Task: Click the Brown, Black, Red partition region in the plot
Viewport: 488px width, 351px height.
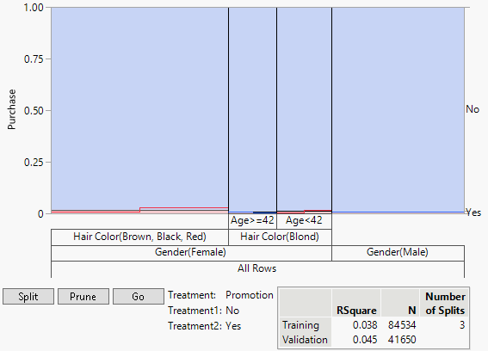Action: [139, 110]
